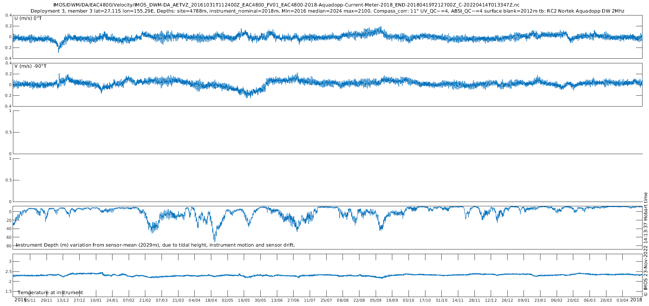Click the '18/04' date tick label
The height and width of the screenshot is (306, 649).
(x=211, y=300)
